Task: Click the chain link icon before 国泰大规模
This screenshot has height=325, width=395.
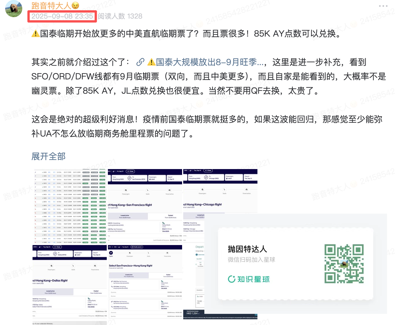Action: (140, 62)
